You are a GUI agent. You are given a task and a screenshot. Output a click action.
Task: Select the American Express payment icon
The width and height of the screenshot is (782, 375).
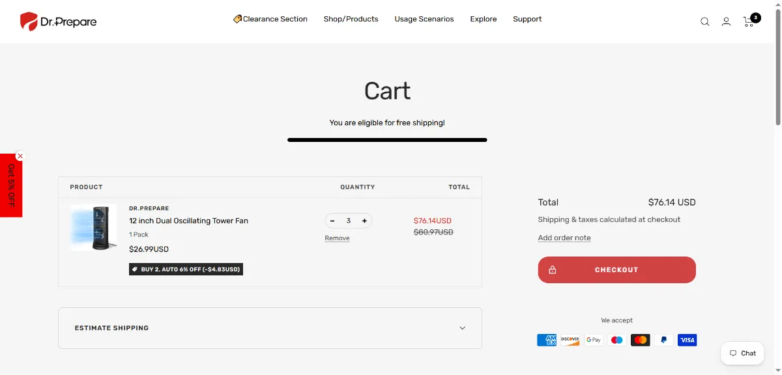tap(547, 340)
